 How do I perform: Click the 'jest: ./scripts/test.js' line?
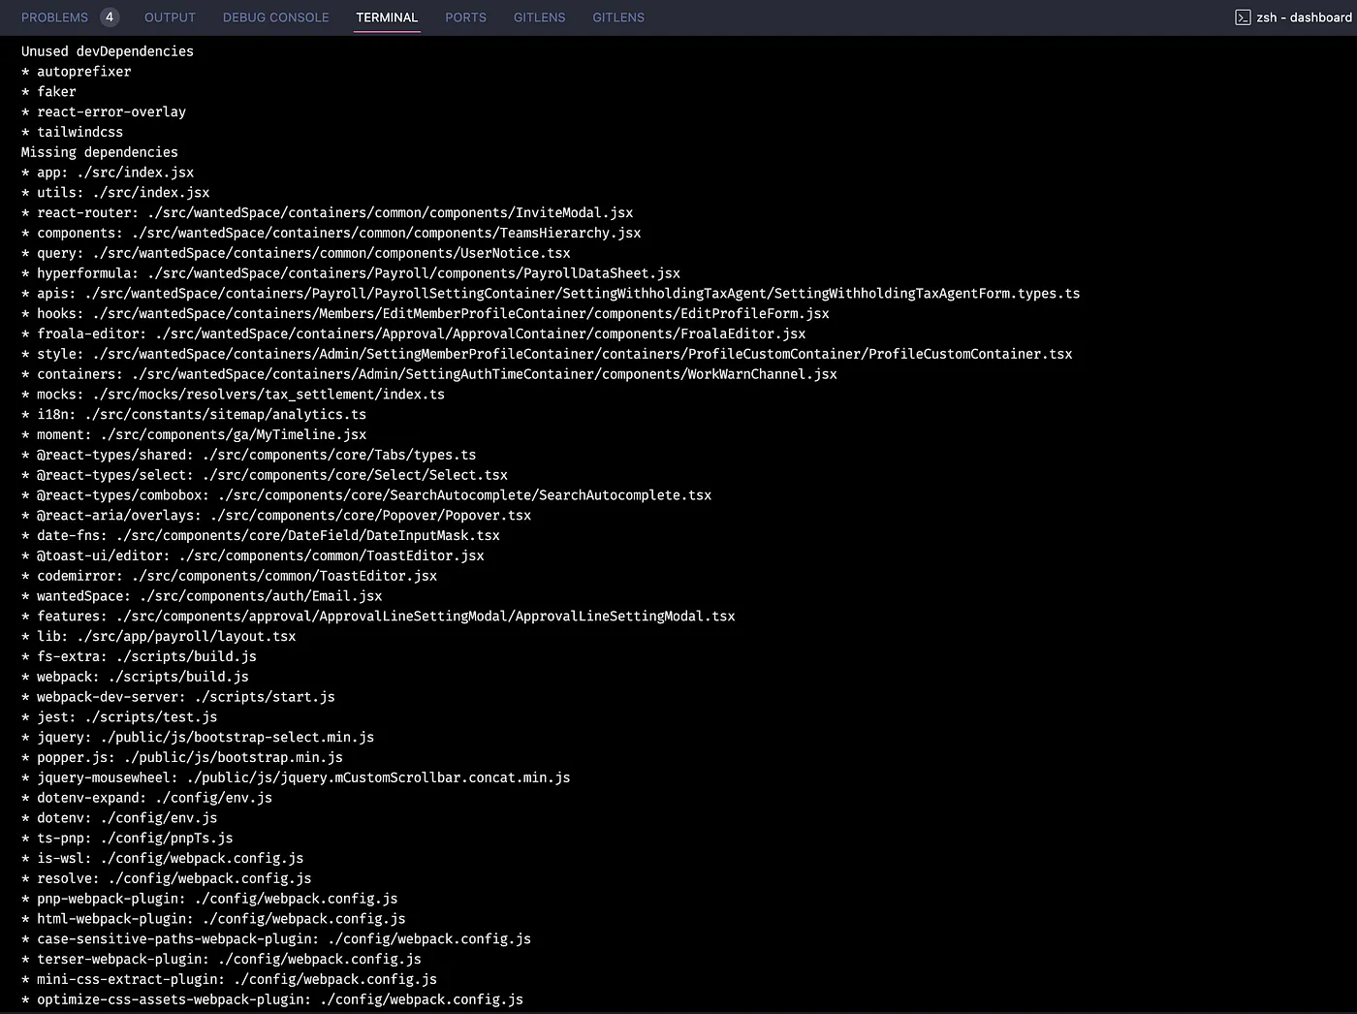pyautogui.click(x=119, y=717)
